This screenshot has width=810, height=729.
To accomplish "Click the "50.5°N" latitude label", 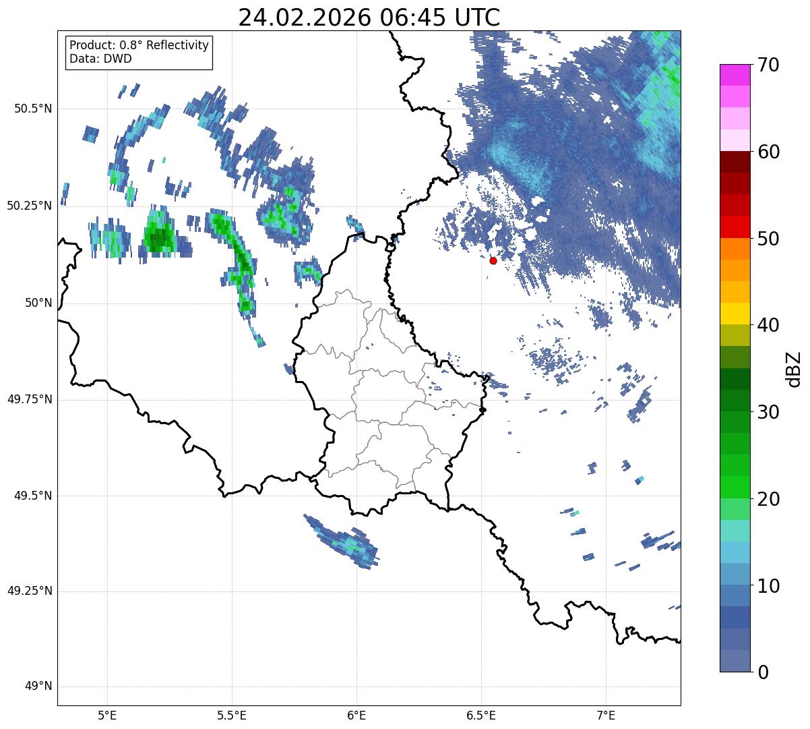I will (x=32, y=109).
